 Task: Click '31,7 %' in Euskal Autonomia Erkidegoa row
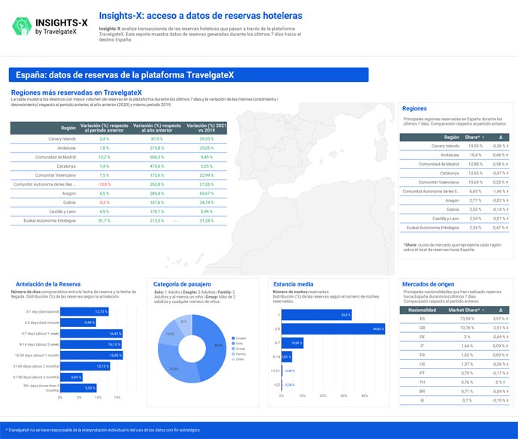pos(104,221)
